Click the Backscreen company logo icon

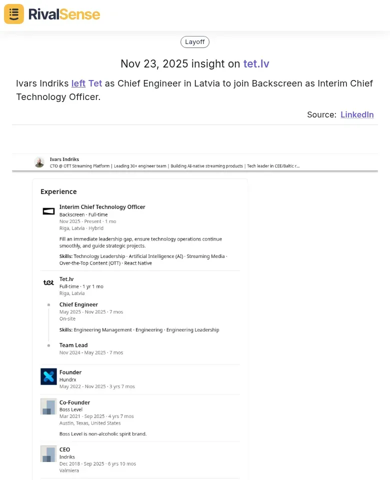click(48, 211)
